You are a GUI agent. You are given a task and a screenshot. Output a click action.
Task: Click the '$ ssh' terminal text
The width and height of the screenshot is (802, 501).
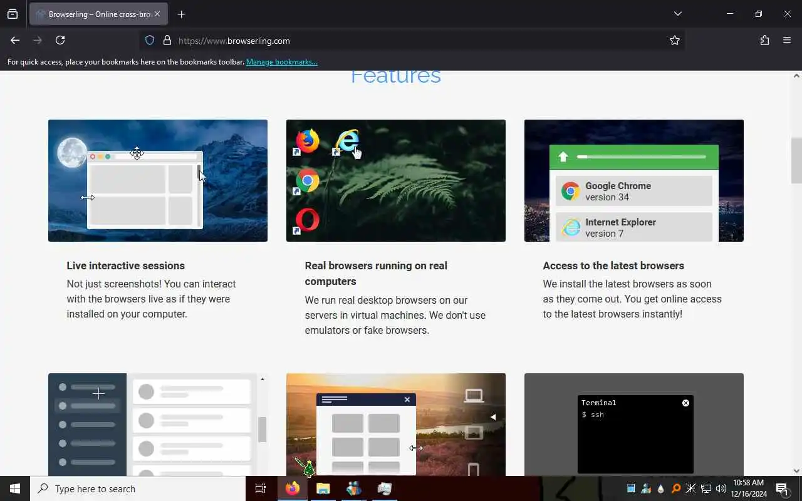[x=593, y=415]
